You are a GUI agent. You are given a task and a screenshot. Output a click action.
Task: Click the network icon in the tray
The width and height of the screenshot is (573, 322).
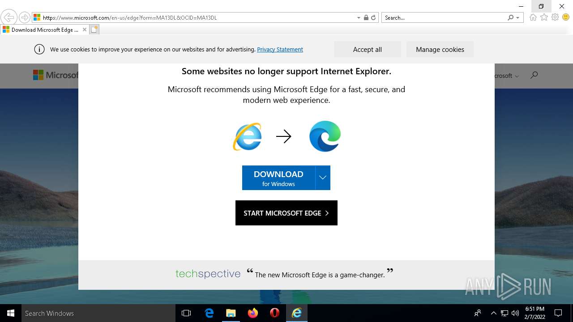[x=505, y=313]
